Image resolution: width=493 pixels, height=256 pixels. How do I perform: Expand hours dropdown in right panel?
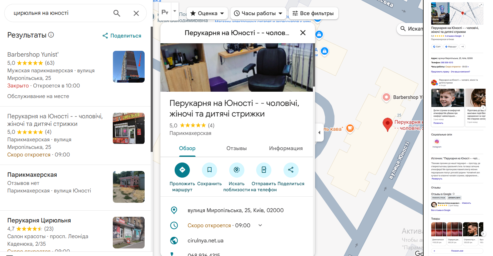[468, 67]
